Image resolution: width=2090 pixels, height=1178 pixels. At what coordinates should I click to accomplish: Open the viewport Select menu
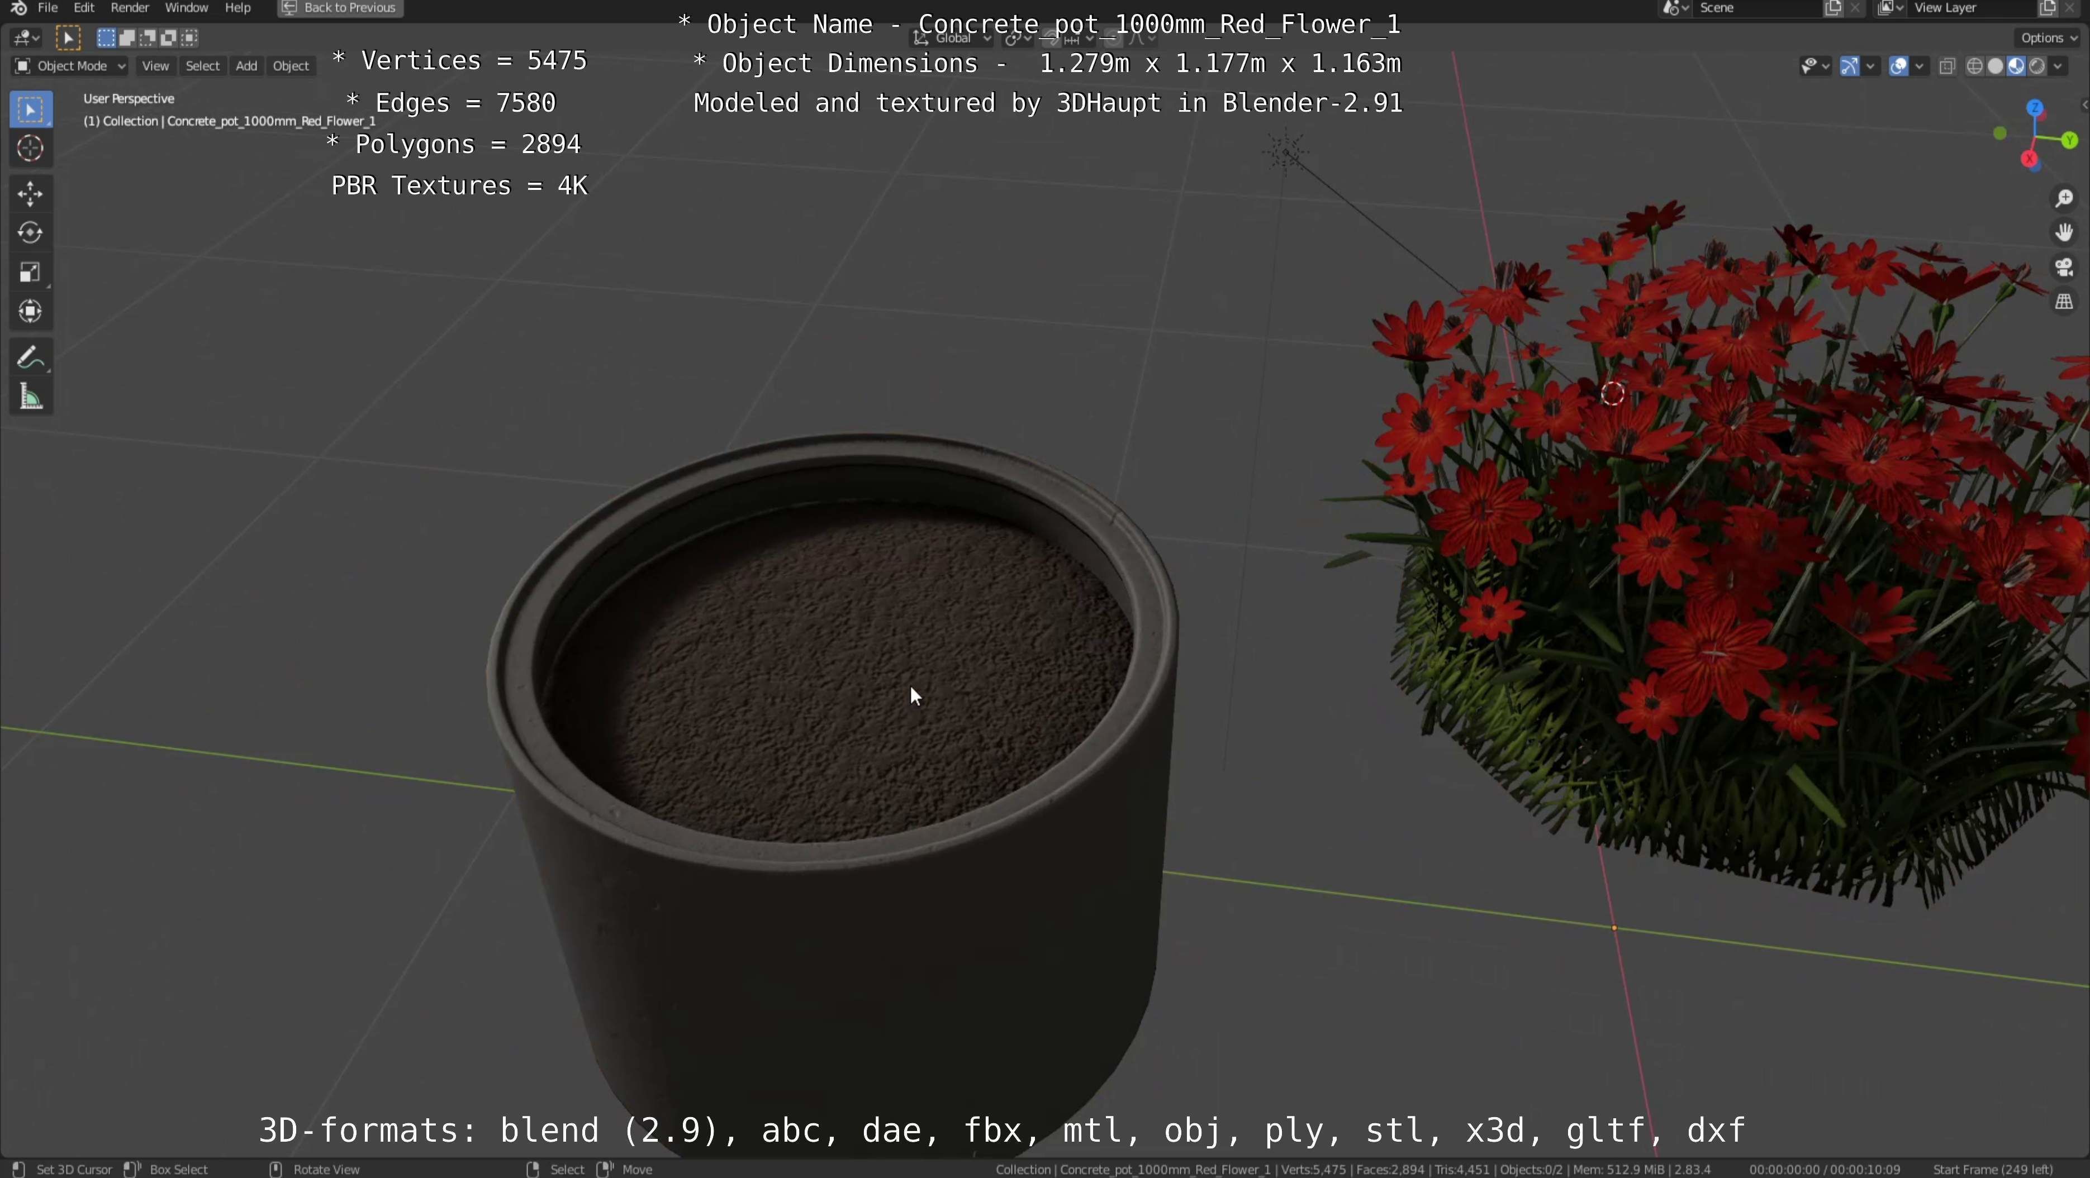click(202, 66)
